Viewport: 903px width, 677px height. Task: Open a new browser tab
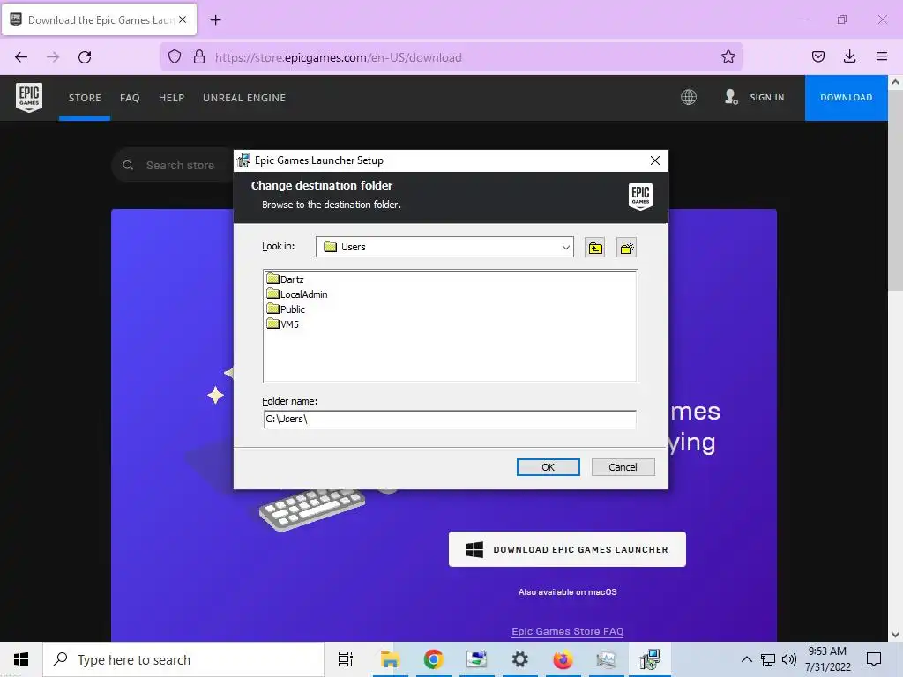215,20
